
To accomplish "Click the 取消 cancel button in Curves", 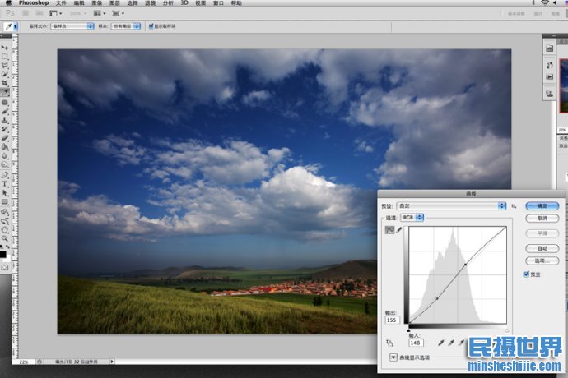I will click(x=542, y=218).
